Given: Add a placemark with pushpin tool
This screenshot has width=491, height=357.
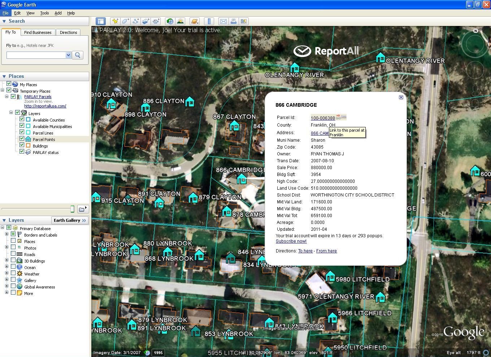Looking at the screenshot, I should pyautogui.click(x=115, y=21).
